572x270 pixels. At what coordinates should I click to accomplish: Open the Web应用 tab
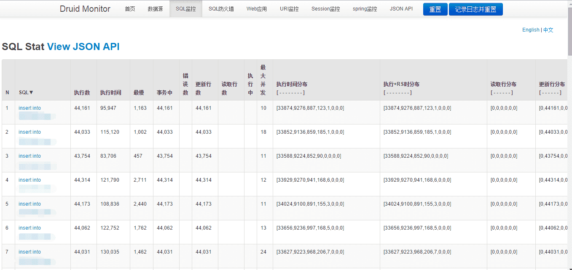257,8
